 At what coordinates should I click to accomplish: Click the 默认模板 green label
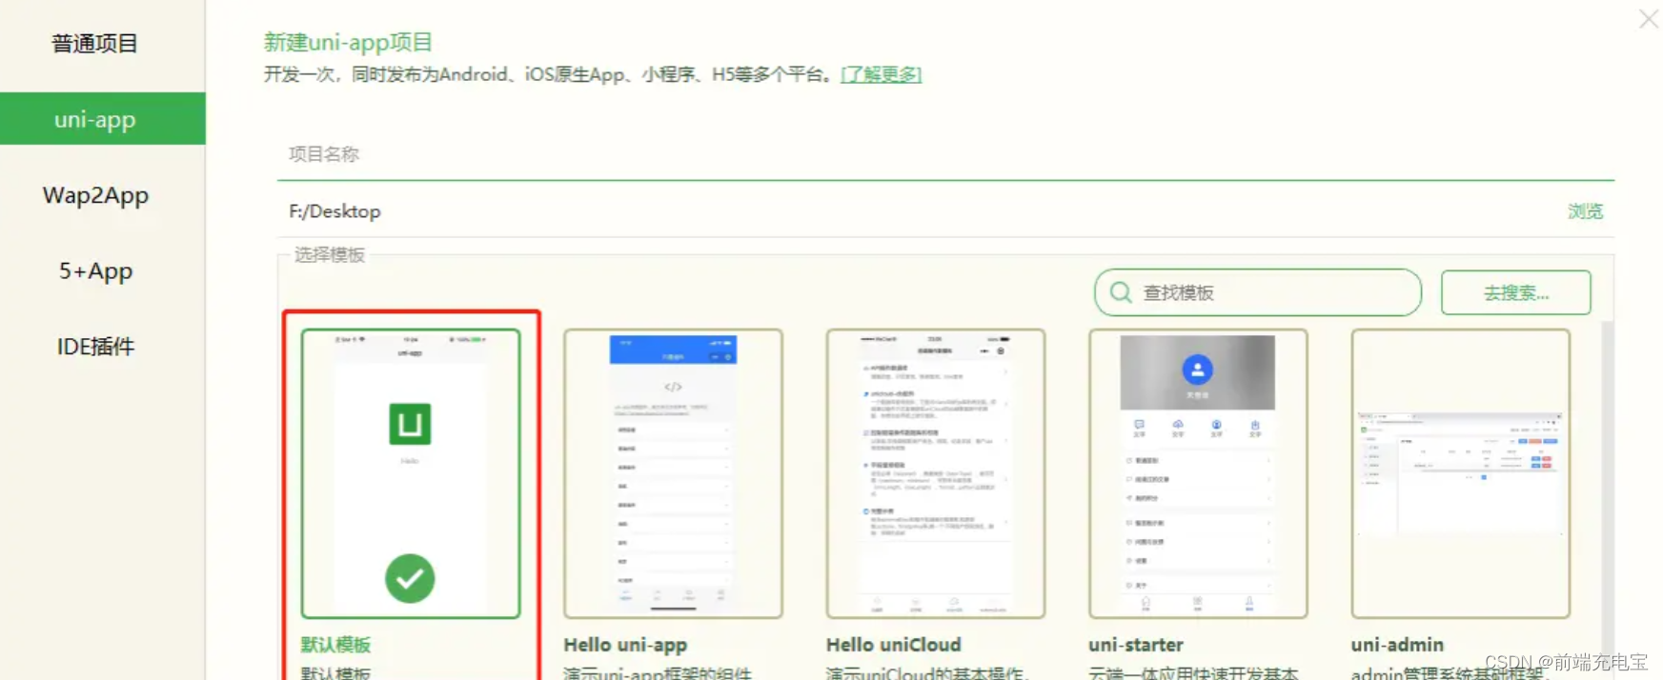pos(335,645)
